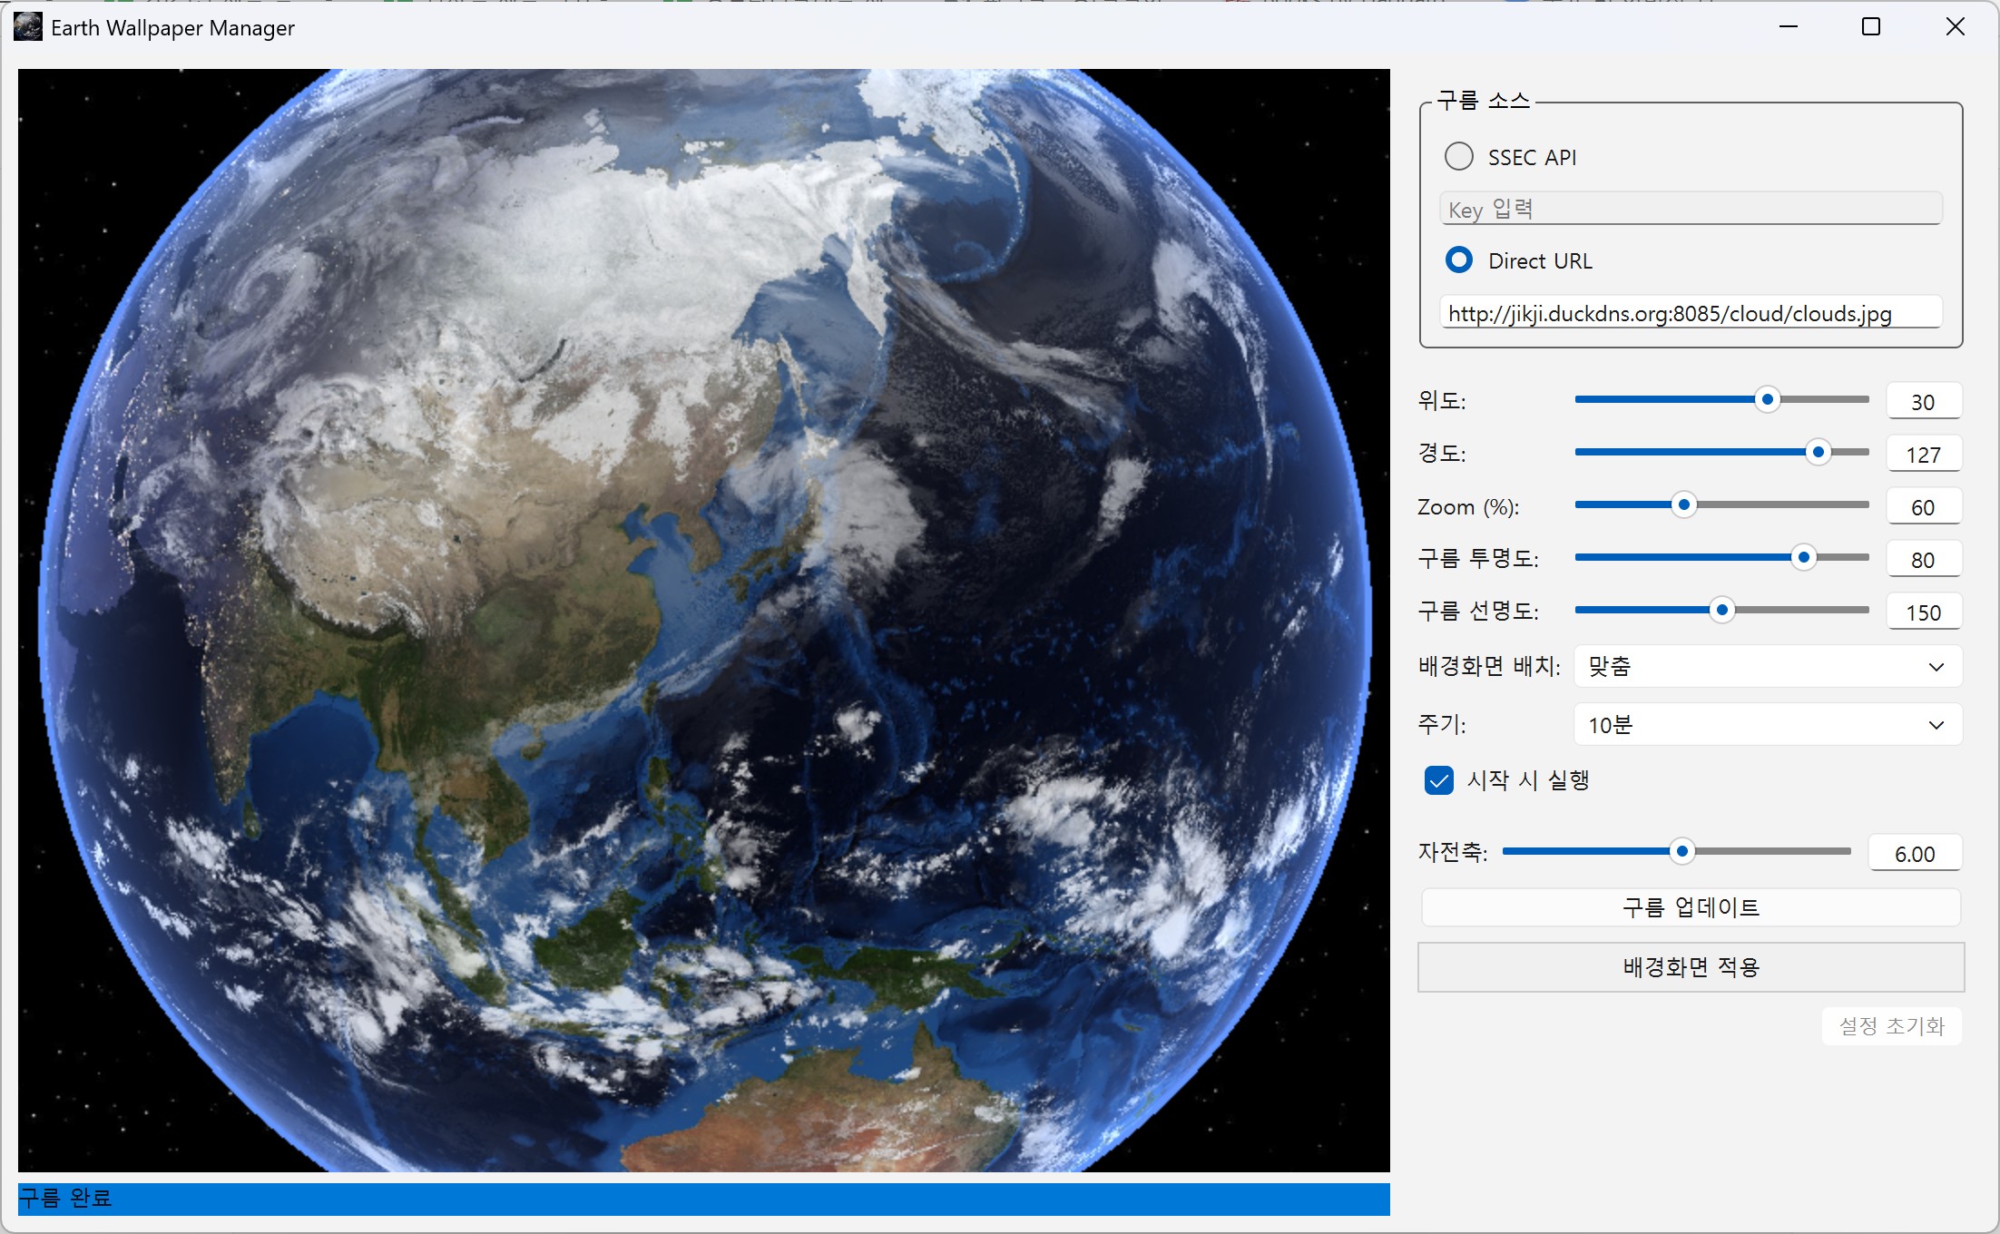The width and height of the screenshot is (2000, 1234).
Task: Click the Direct URL address input field
Action: pos(1690,314)
